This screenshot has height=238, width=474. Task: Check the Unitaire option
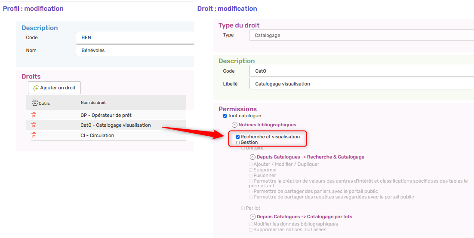(243, 148)
